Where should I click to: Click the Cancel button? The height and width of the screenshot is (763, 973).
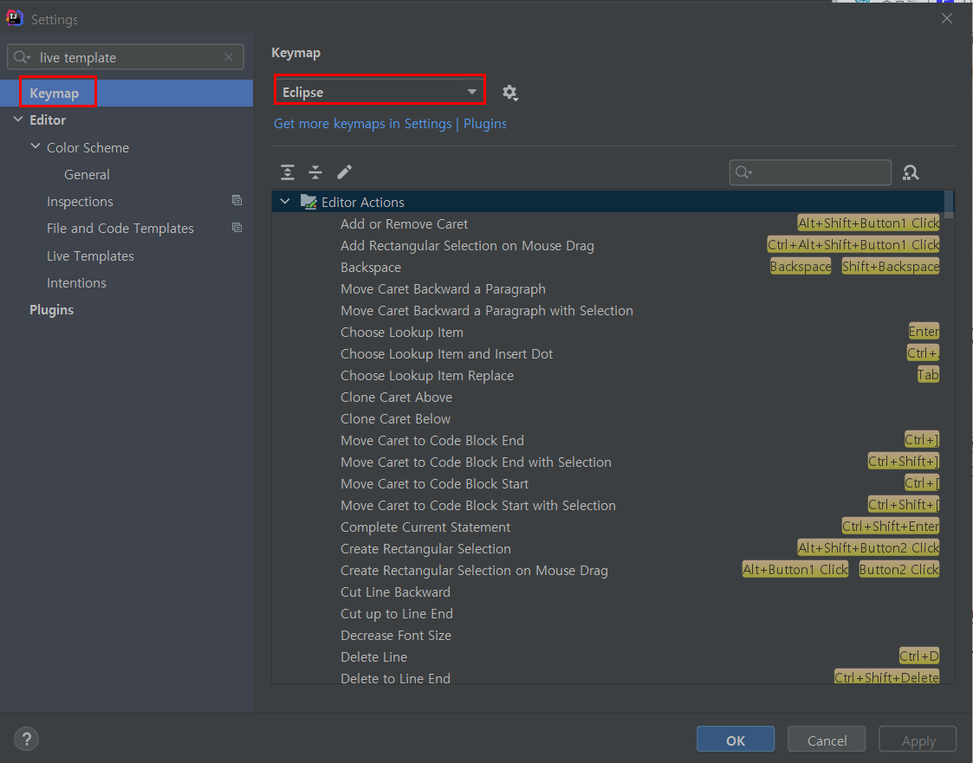827,740
